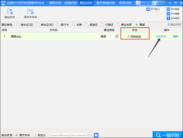183x138 pixels.
Task: Open the 票证类型 combo box for 票据.jpg
Action: click(x=109, y=36)
